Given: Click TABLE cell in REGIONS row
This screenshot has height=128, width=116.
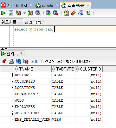Looking at the screenshot, I should coord(63,75).
